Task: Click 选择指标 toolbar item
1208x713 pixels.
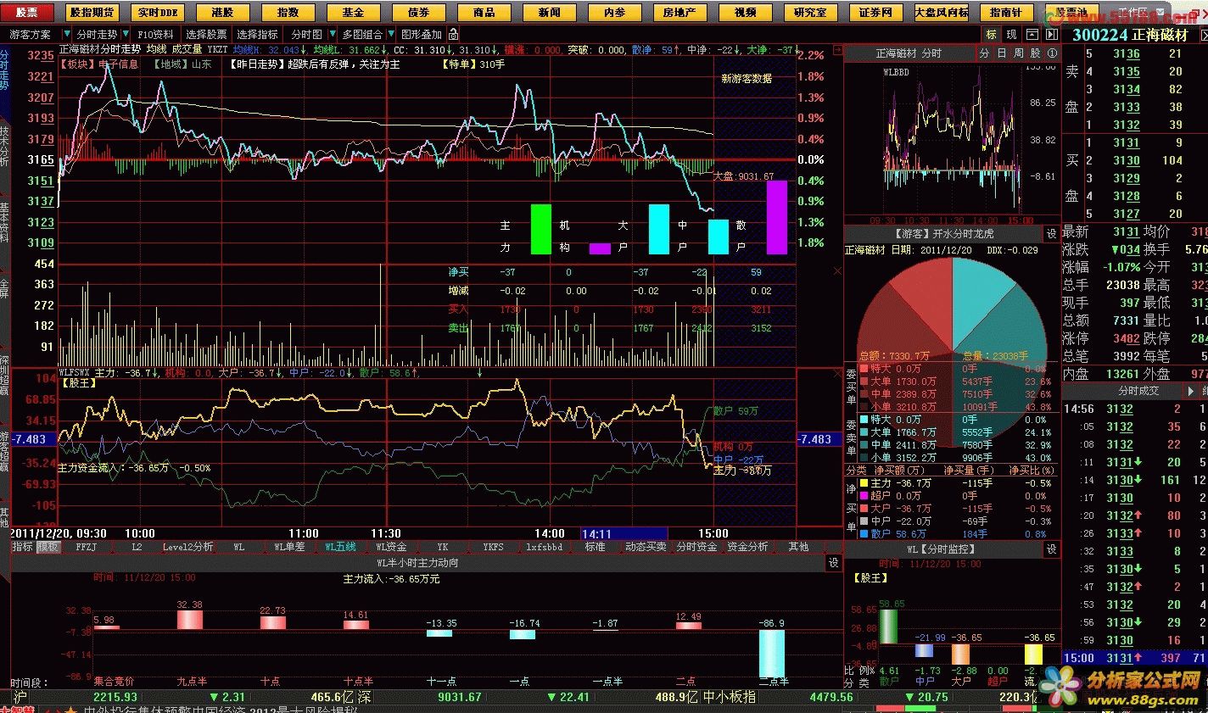Action: click(x=257, y=35)
